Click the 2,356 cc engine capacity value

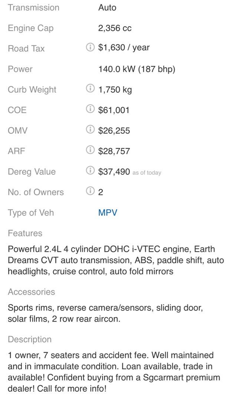[x=115, y=28]
